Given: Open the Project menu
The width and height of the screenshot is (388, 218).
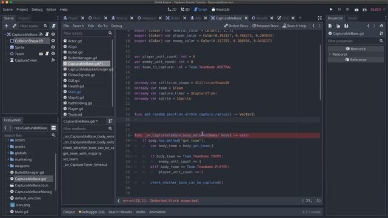Looking at the screenshot, I should tap(22, 10).
